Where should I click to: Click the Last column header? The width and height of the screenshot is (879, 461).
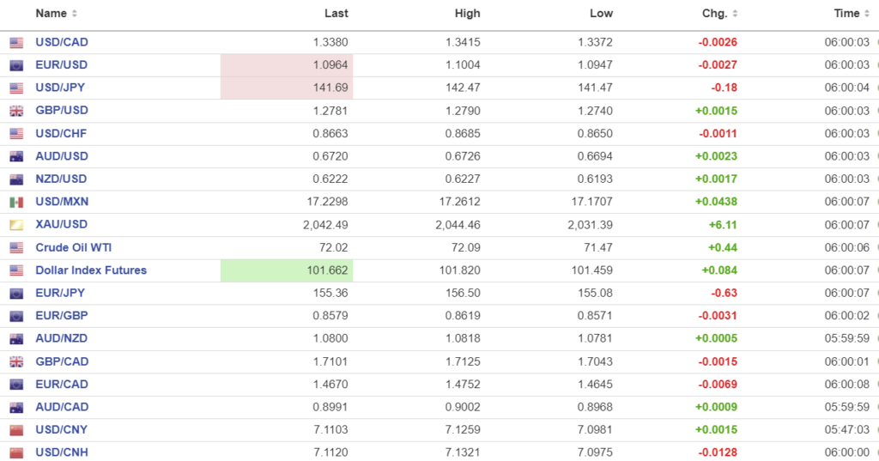[x=336, y=14]
